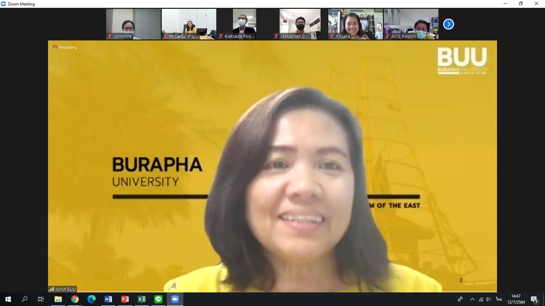
Task: Expand the hidden system tray icons
Action: point(472,299)
